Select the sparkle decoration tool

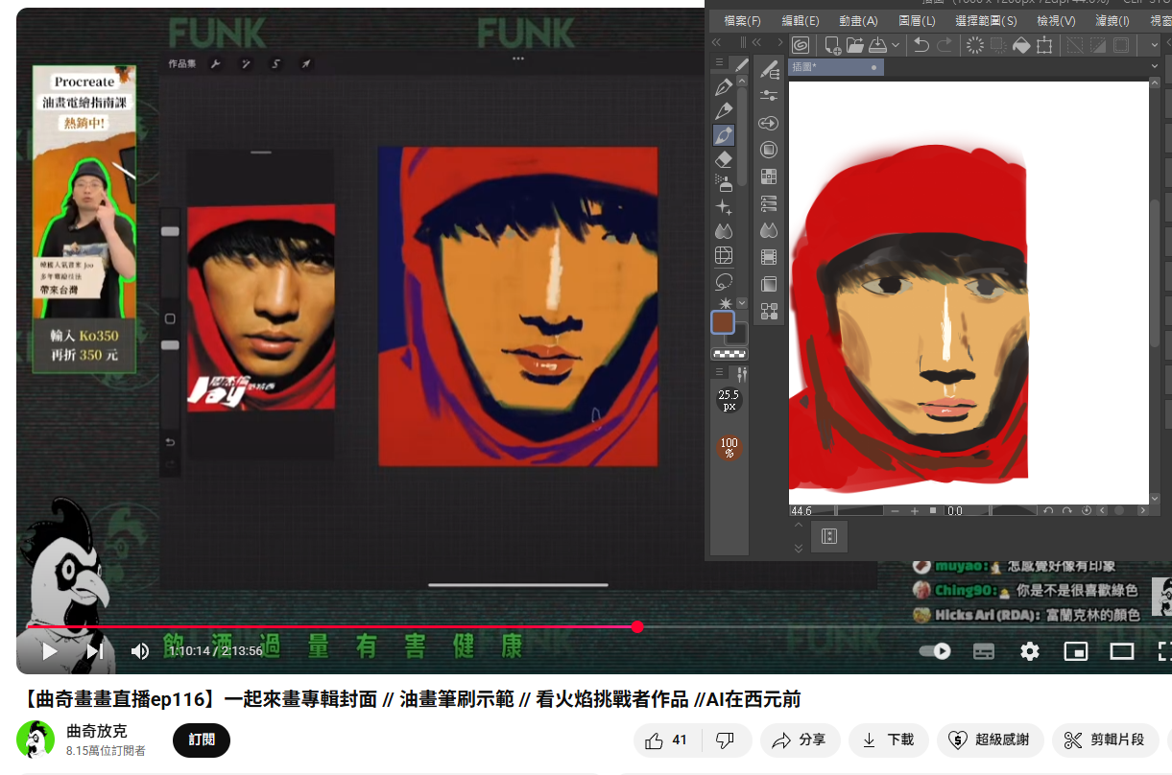coord(724,207)
